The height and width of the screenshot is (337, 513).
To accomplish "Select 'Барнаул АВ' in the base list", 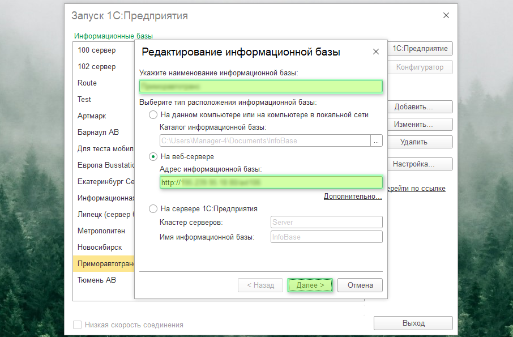I will point(104,132).
